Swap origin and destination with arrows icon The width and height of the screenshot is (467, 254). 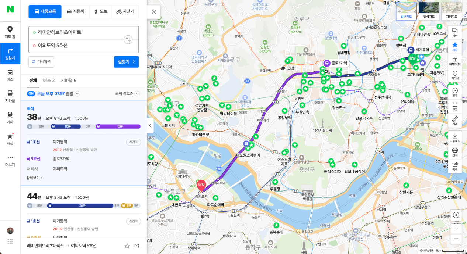click(128, 39)
